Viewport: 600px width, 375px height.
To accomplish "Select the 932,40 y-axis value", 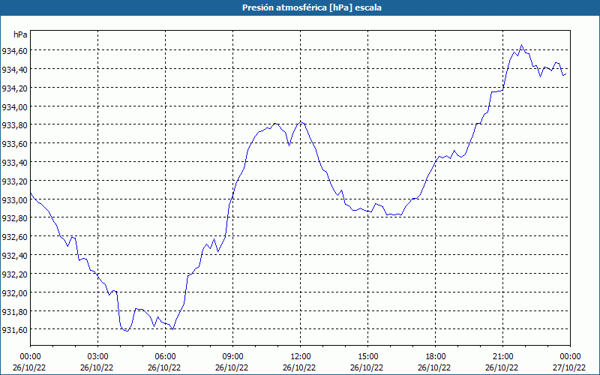I will coord(14,256).
